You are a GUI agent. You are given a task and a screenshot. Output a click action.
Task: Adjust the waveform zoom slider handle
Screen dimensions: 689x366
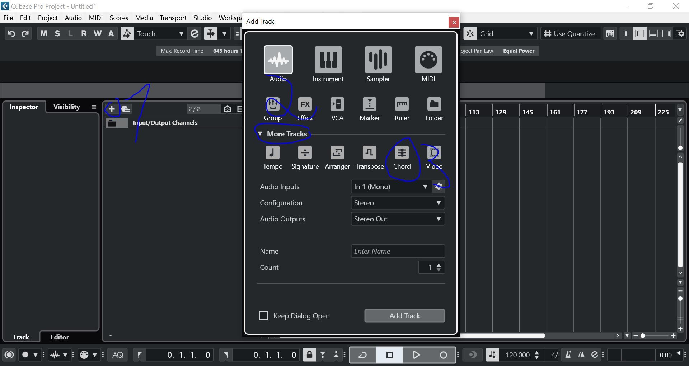coord(680,148)
